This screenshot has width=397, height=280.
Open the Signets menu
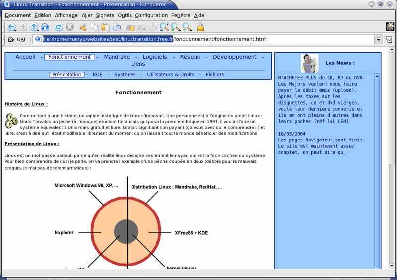pos(105,15)
